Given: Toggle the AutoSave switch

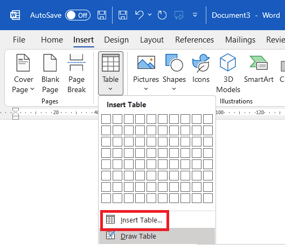Looking at the screenshot, I should [x=78, y=15].
